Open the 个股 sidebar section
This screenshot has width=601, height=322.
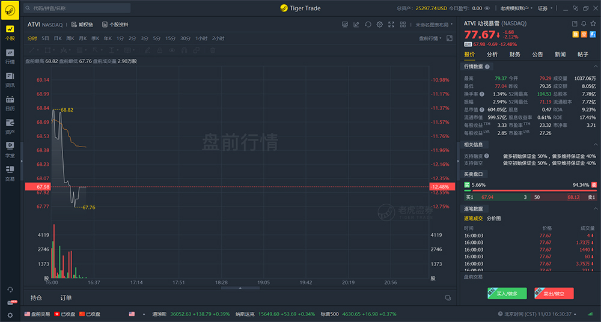(10, 32)
